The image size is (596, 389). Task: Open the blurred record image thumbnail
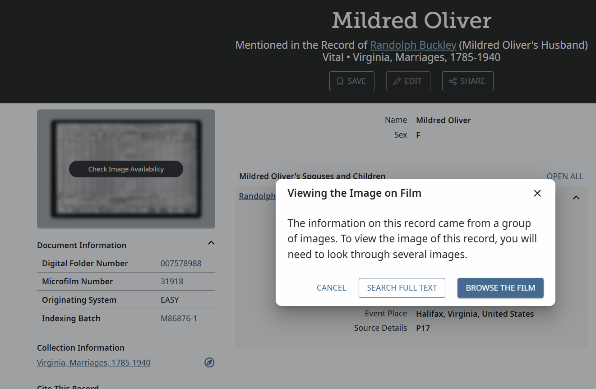point(126,169)
